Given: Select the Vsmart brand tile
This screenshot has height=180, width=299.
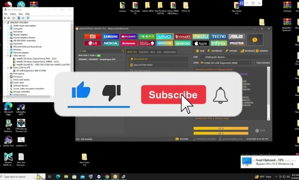Looking at the screenshot, I should pos(183,36).
